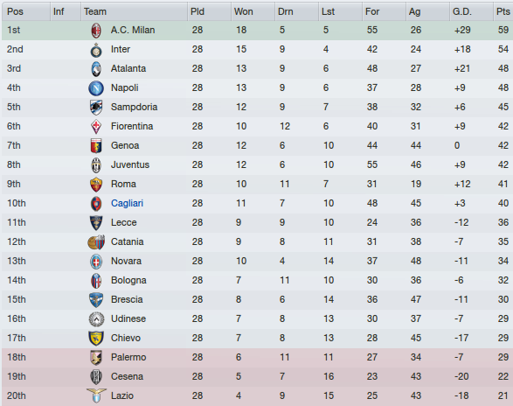The image size is (513, 406).
Task: Select the Juventus striped crest
Action: coord(96,165)
